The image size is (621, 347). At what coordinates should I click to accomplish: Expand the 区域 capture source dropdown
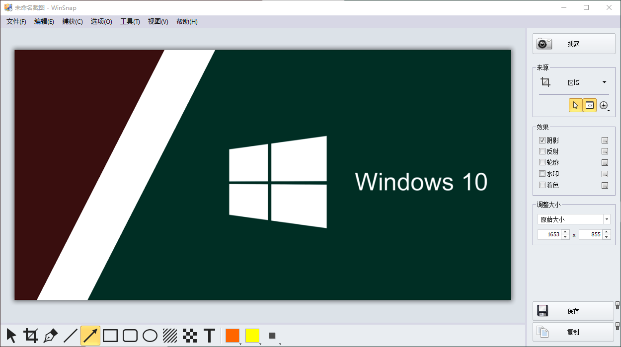tap(604, 82)
